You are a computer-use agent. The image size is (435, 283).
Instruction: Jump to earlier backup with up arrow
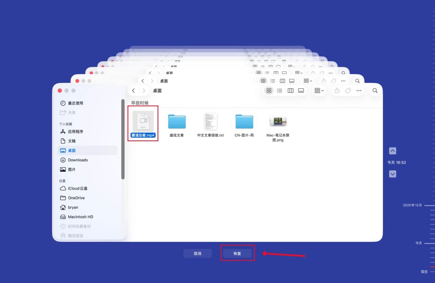[x=392, y=151]
